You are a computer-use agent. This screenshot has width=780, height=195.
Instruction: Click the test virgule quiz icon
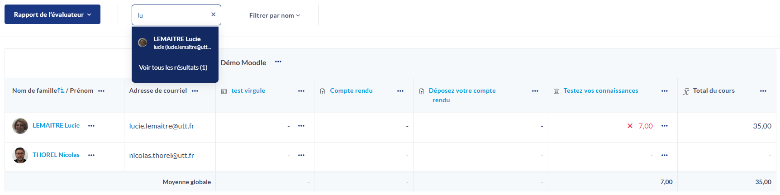(x=224, y=91)
